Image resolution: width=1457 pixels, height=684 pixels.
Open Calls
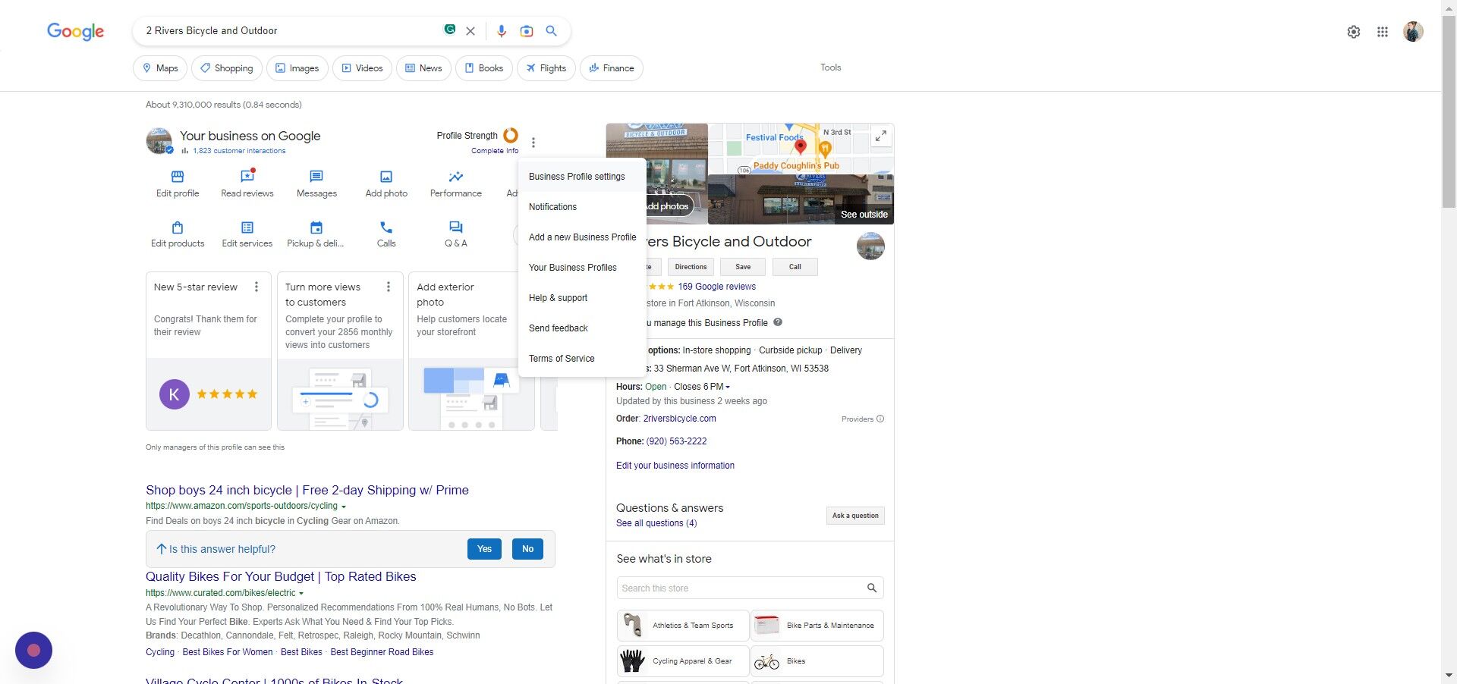[386, 234]
